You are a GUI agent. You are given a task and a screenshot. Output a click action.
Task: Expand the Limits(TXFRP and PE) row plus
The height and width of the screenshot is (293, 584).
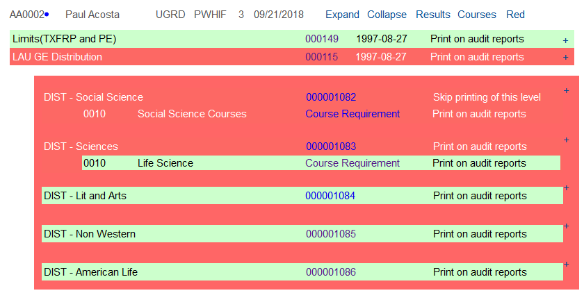pyautogui.click(x=565, y=40)
